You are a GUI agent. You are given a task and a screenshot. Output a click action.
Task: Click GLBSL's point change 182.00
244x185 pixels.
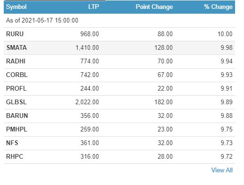[164, 102]
